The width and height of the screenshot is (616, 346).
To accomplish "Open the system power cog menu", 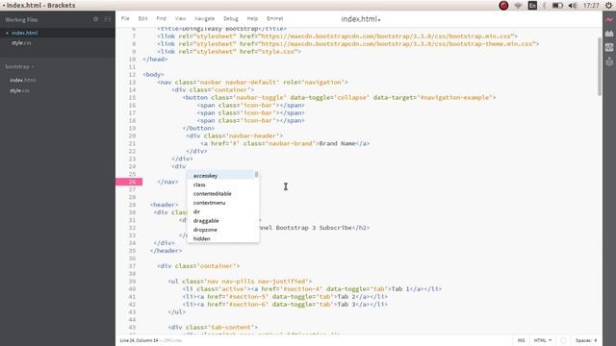I will [x=608, y=6].
